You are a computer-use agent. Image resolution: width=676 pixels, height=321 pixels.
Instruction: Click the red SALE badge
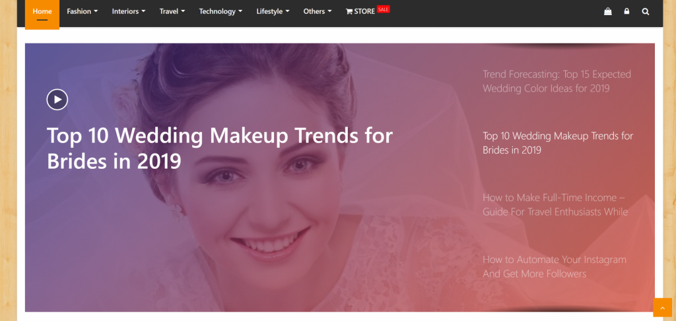(x=384, y=9)
